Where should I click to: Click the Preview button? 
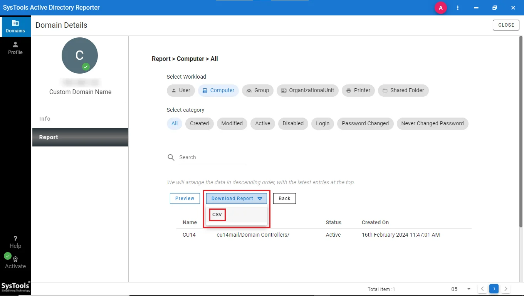185,198
